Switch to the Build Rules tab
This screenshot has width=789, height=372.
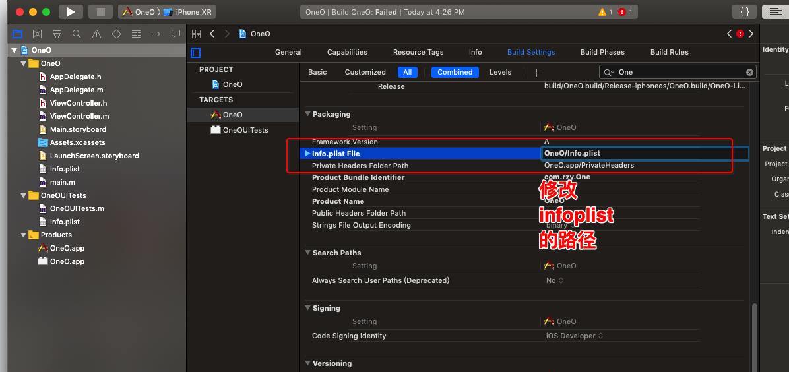(669, 52)
